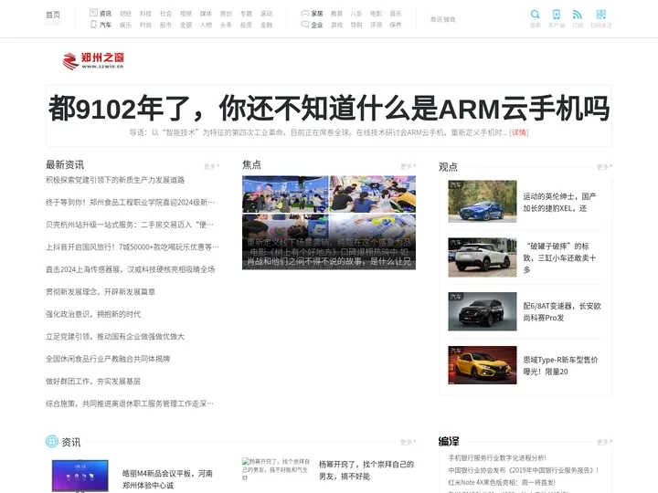Open the 音乐 nav category
658x493 pixels.
click(396, 14)
